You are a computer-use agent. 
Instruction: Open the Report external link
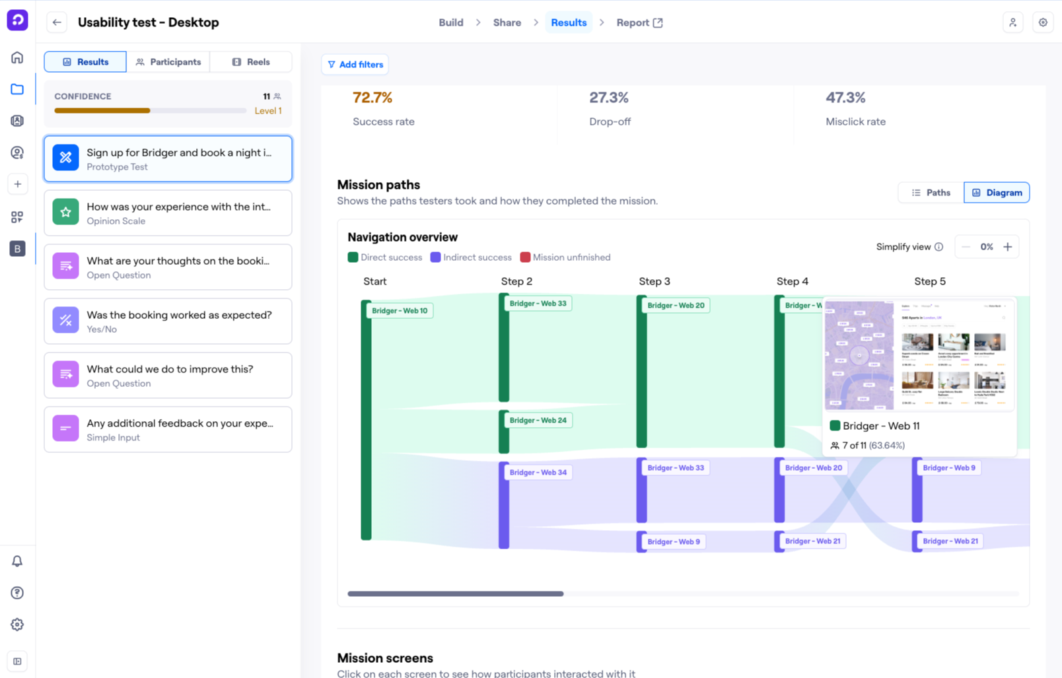[x=639, y=22]
